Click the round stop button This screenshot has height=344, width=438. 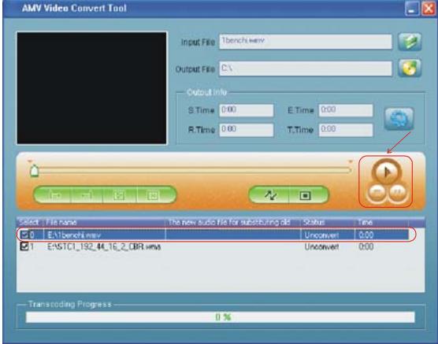click(x=377, y=192)
